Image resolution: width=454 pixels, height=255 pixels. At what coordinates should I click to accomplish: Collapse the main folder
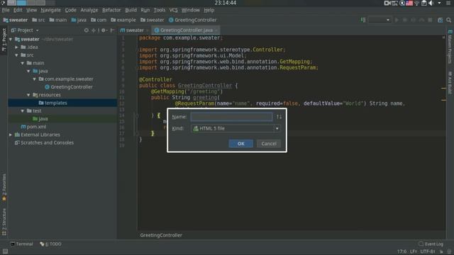click(22, 63)
